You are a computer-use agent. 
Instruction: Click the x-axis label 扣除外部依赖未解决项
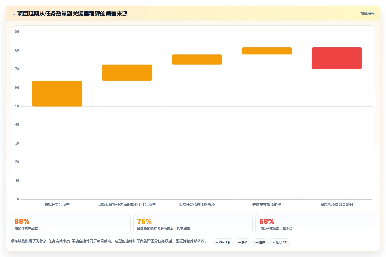click(x=197, y=204)
